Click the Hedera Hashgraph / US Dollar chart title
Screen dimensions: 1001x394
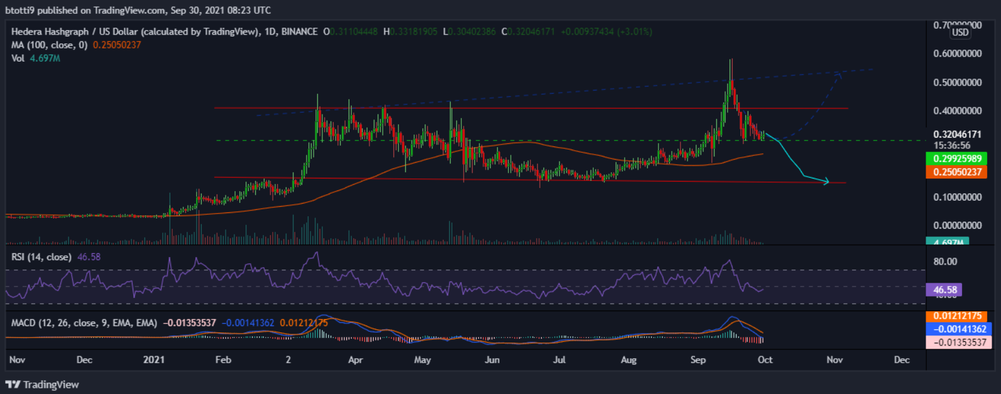pyautogui.click(x=135, y=31)
